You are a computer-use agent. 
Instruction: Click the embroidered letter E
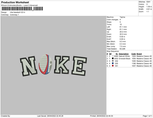[x=79, y=66]
